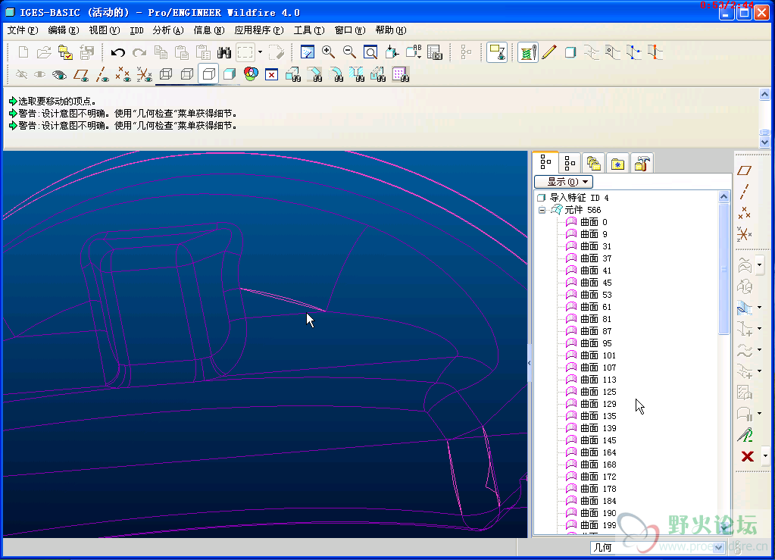
Task: Toggle datum planes visibility
Action: [81, 74]
